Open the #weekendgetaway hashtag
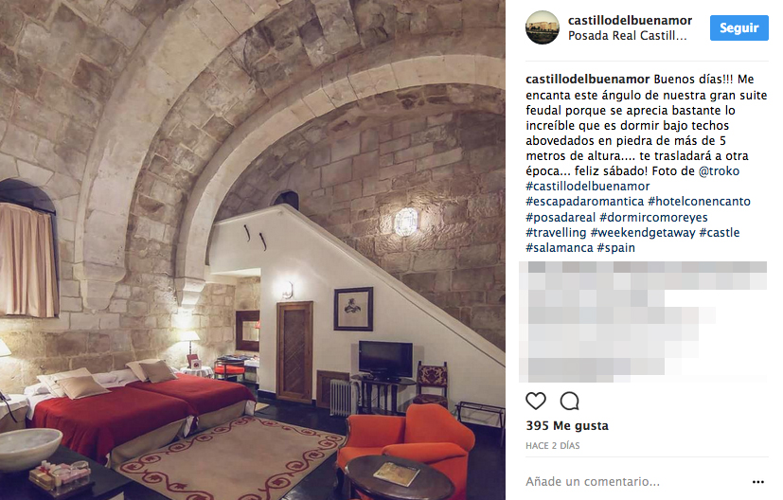Screen dimensions: 783x500 point(643,233)
